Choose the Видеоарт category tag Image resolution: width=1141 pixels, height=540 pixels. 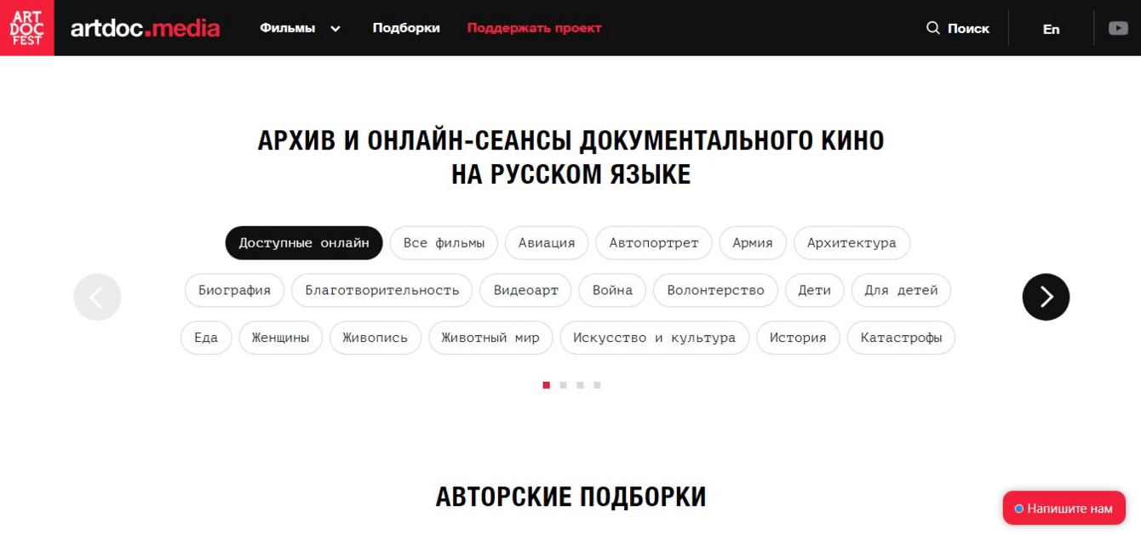(526, 290)
